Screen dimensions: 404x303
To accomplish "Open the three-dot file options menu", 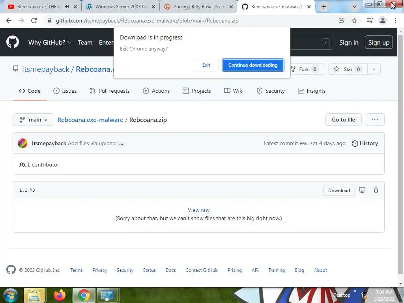I will click(x=375, y=120).
